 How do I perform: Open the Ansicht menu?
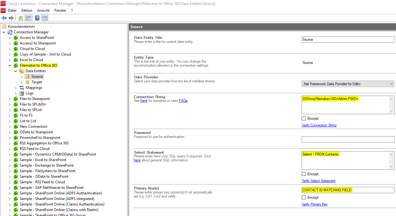[x=43, y=10]
